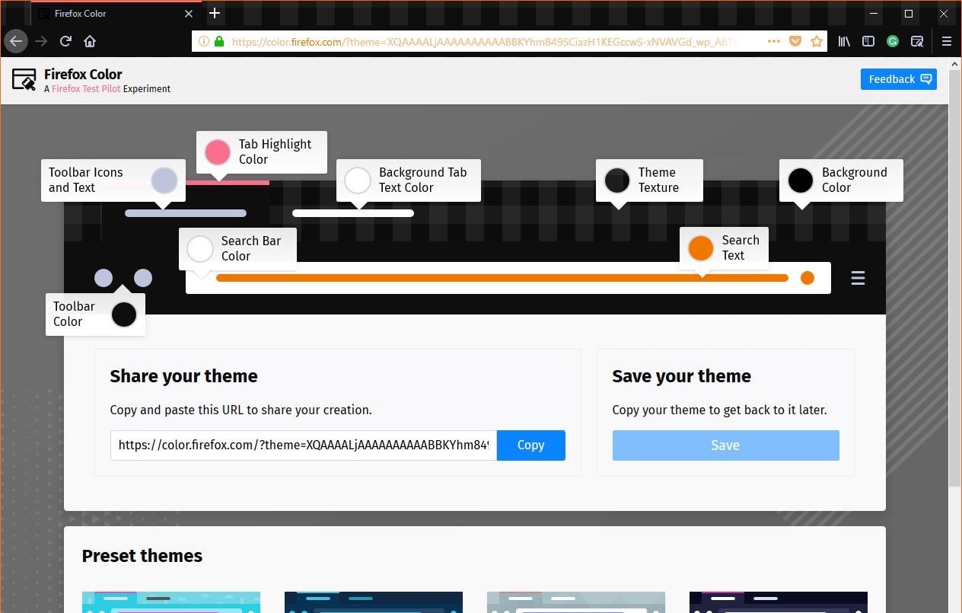Select the dark purple preset theme
962x613 pixels.
779,602
